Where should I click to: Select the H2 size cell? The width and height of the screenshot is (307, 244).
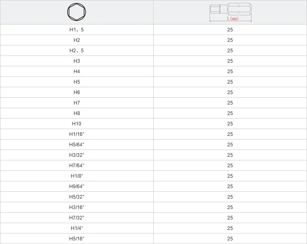(76, 40)
